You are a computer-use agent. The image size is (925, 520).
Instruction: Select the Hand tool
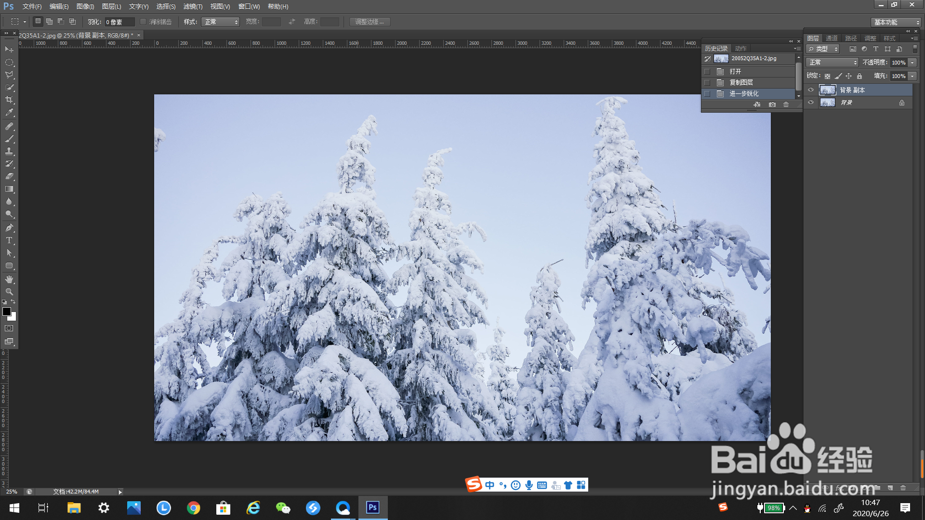9,279
